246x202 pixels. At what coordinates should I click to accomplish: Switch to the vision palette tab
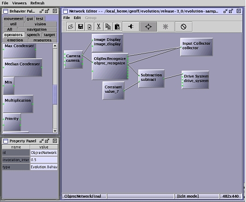pos(40,24)
